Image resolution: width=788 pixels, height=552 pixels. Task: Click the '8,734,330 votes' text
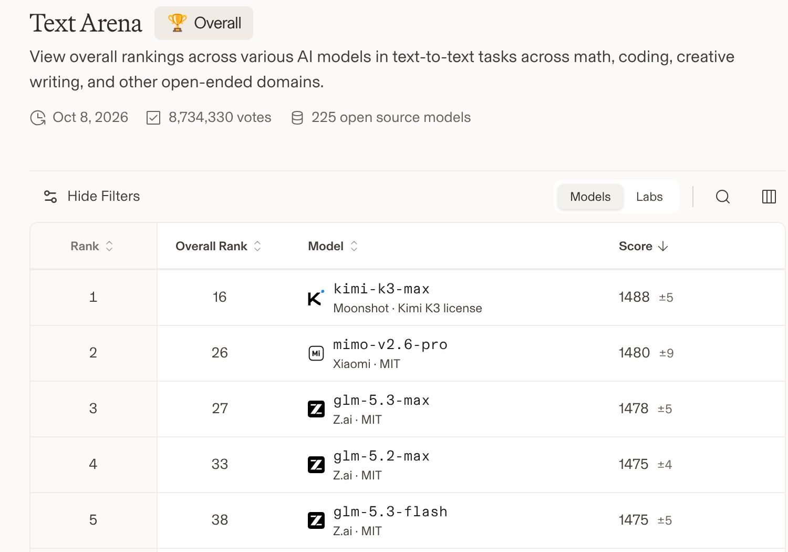pos(220,117)
